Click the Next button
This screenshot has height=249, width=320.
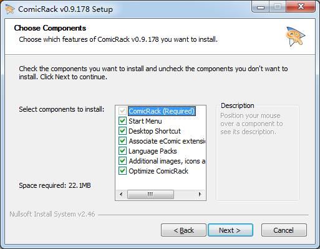tap(230, 230)
